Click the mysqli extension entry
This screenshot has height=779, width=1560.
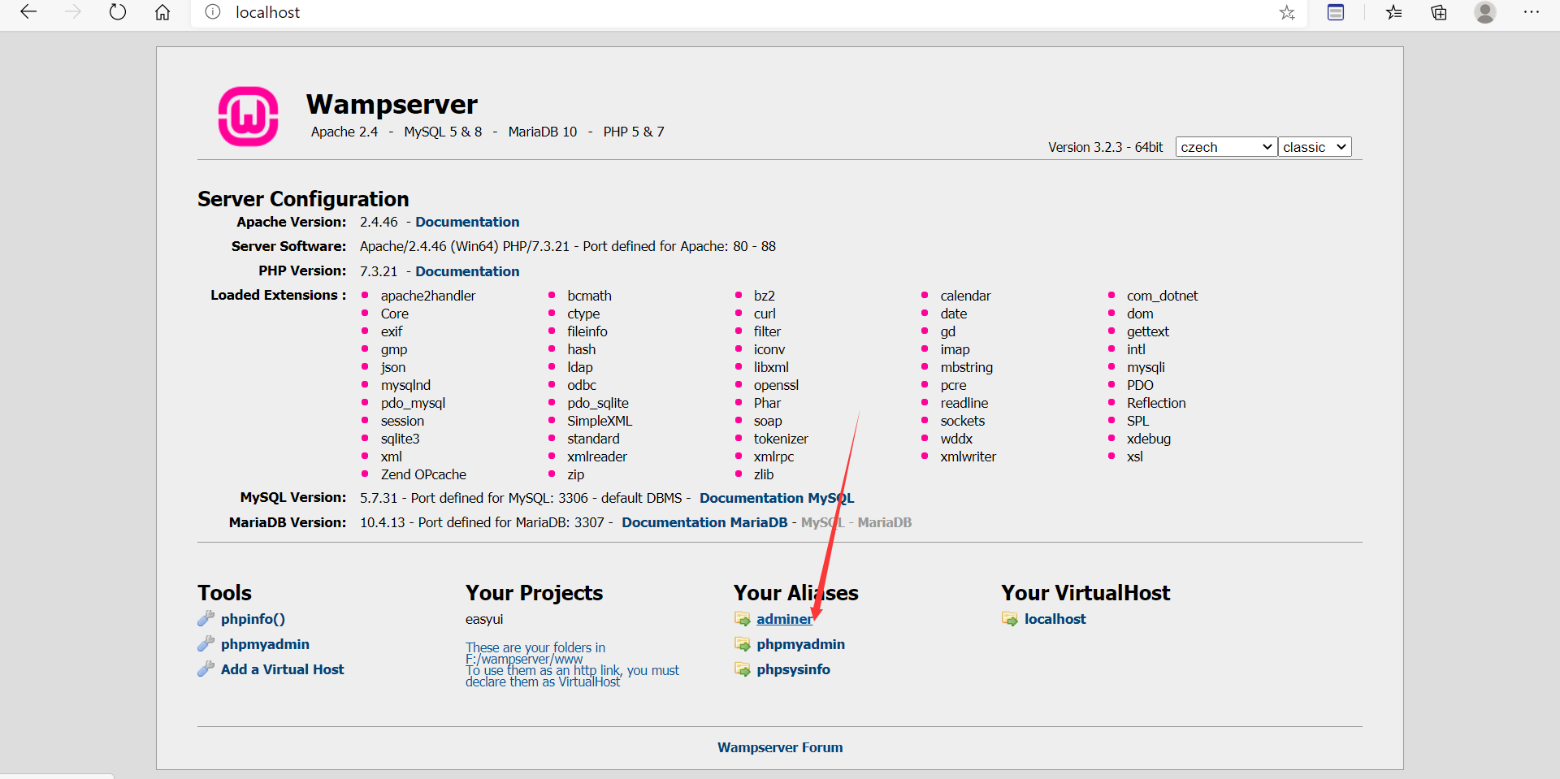[x=1146, y=367]
